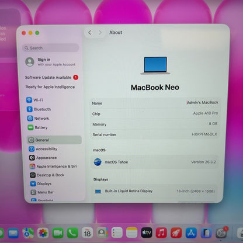Image resolution: width=243 pixels, height=243 pixels.
Task: Open Displays settings in sidebar
Action: [x=41, y=183]
